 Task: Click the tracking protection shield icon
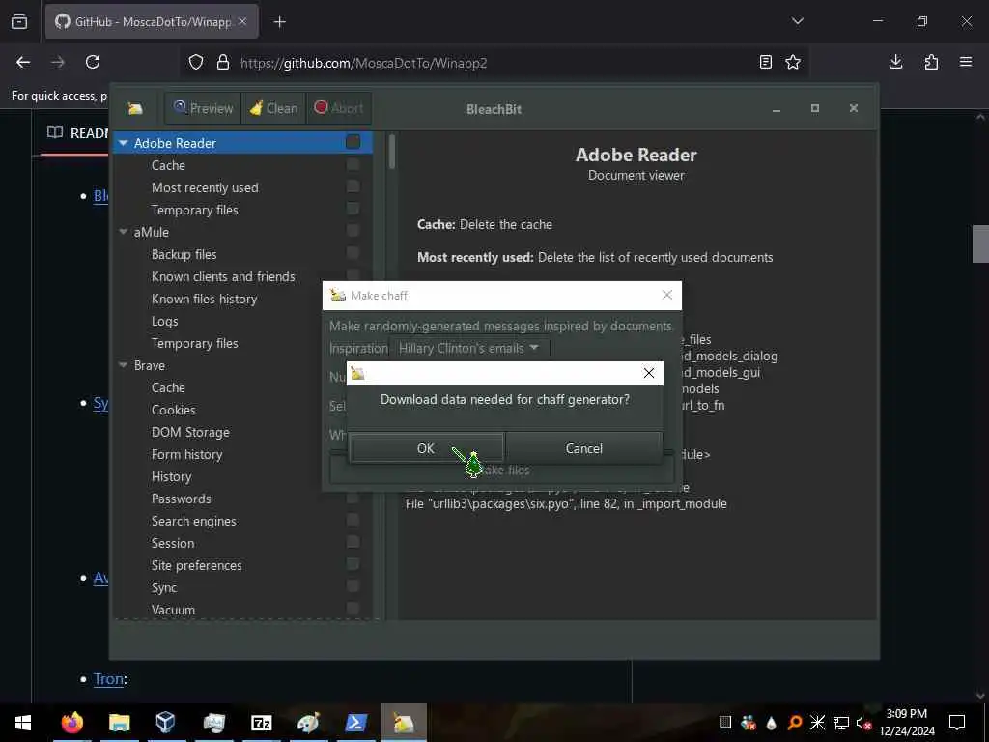tap(196, 62)
